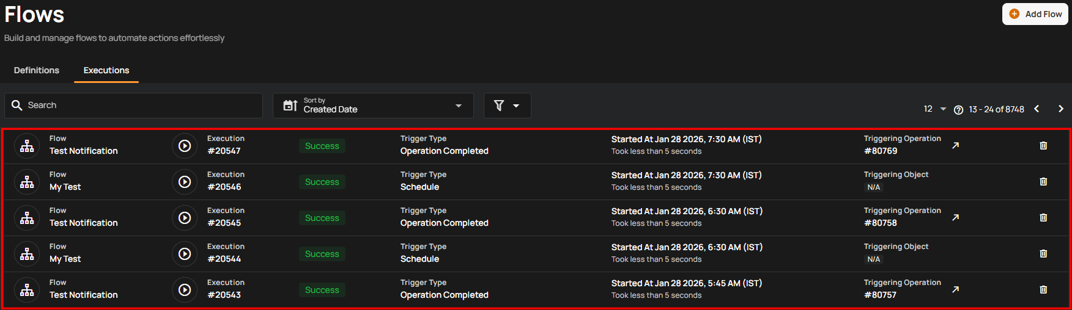Open triggering operation #80757 arrow link
The width and height of the screenshot is (1072, 310).
click(955, 290)
